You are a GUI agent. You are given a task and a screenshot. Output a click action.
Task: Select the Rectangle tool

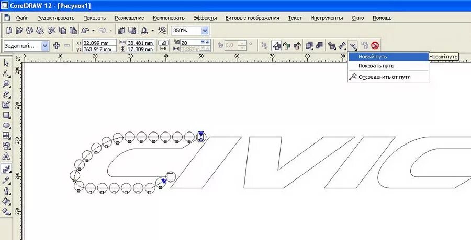coord(6,115)
